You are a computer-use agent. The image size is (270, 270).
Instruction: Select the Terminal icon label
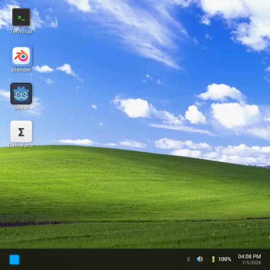coord(21,31)
